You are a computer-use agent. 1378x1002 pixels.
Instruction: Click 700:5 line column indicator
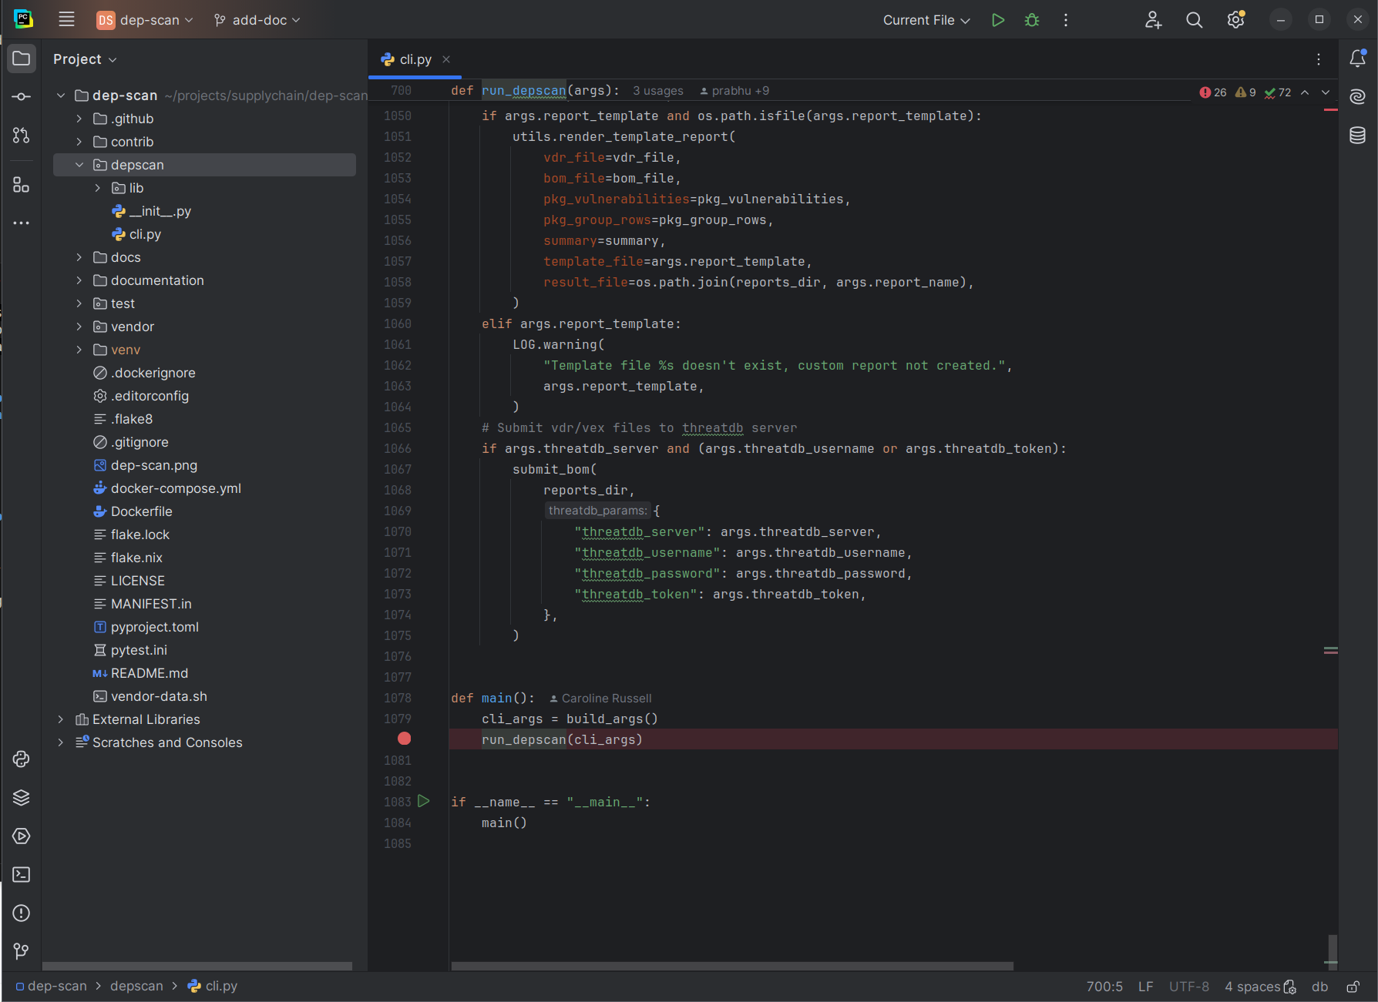1104,987
